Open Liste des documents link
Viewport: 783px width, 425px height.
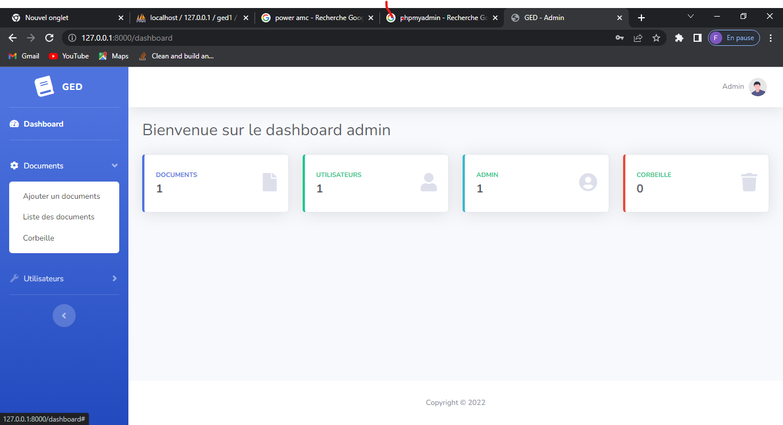click(58, 217)
